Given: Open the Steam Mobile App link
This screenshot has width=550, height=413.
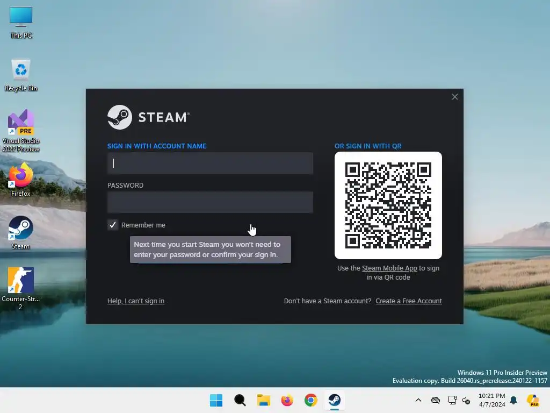Looking at the screenshot, I should pyautogui.click(x=389, y=268).
